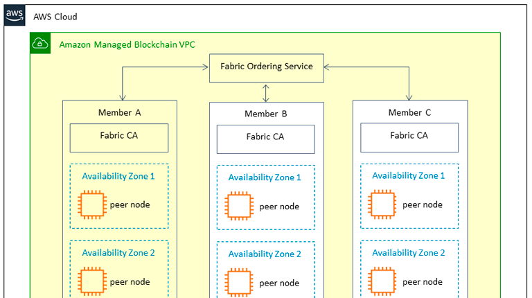
Task: Click the Fabric CA box in Member C
Action: click(409, 137)
